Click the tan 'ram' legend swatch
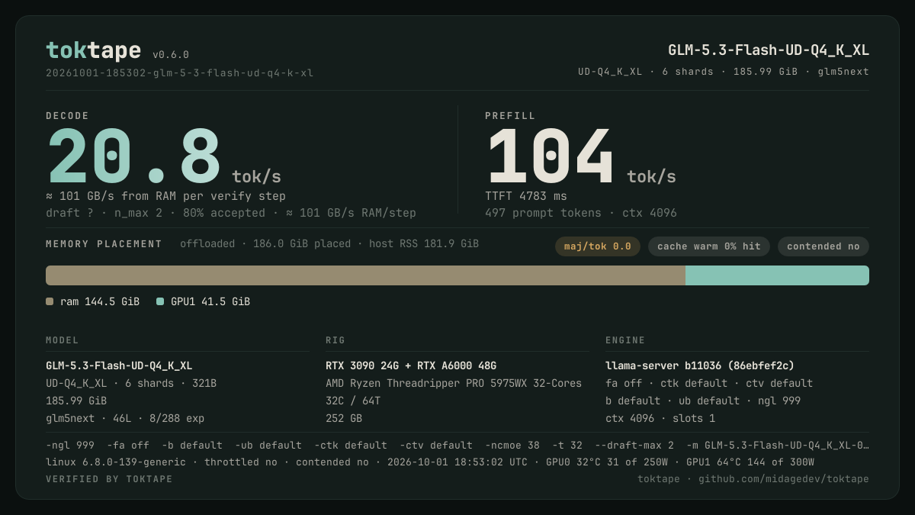This screenshot has height=515, width=915. [50, 301]
